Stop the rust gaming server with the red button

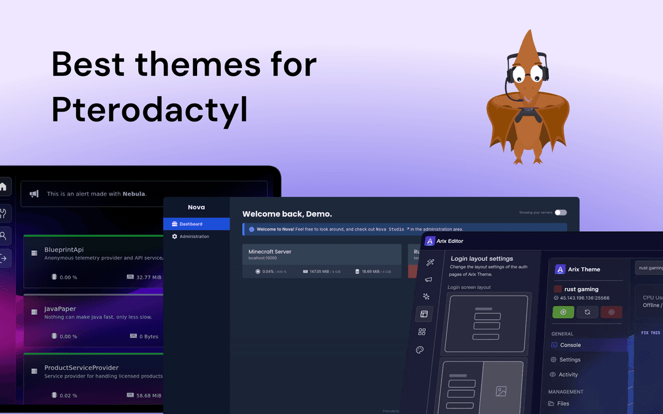pyautogui.click(x=611, y=312)
